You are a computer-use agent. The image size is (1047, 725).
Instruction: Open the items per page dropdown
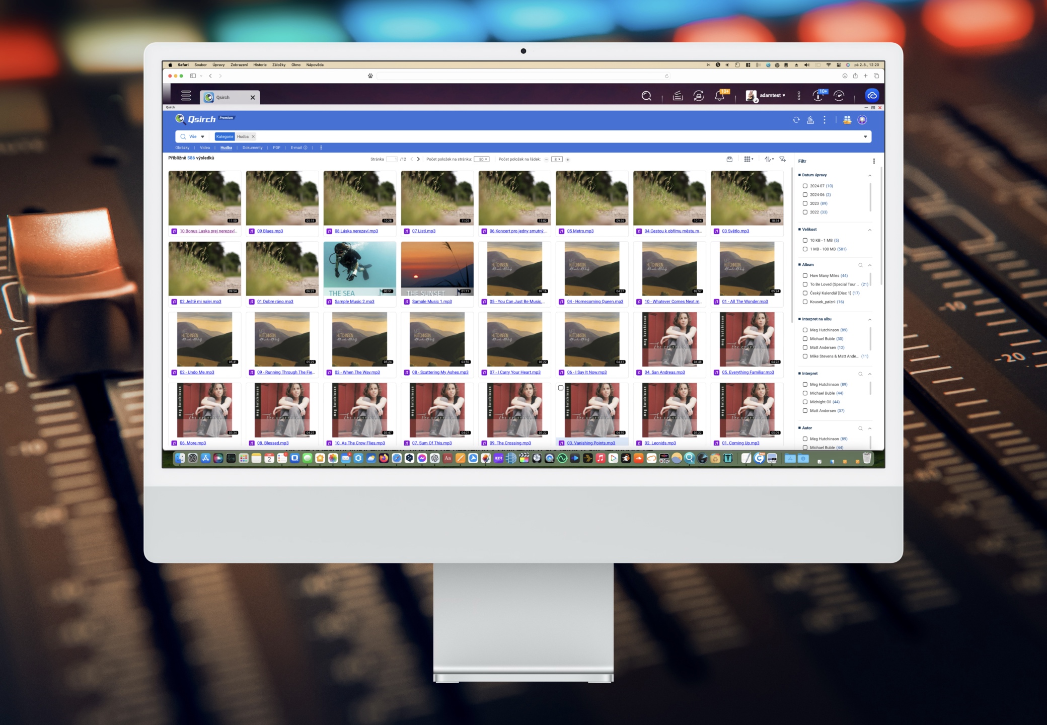point(482,160)
